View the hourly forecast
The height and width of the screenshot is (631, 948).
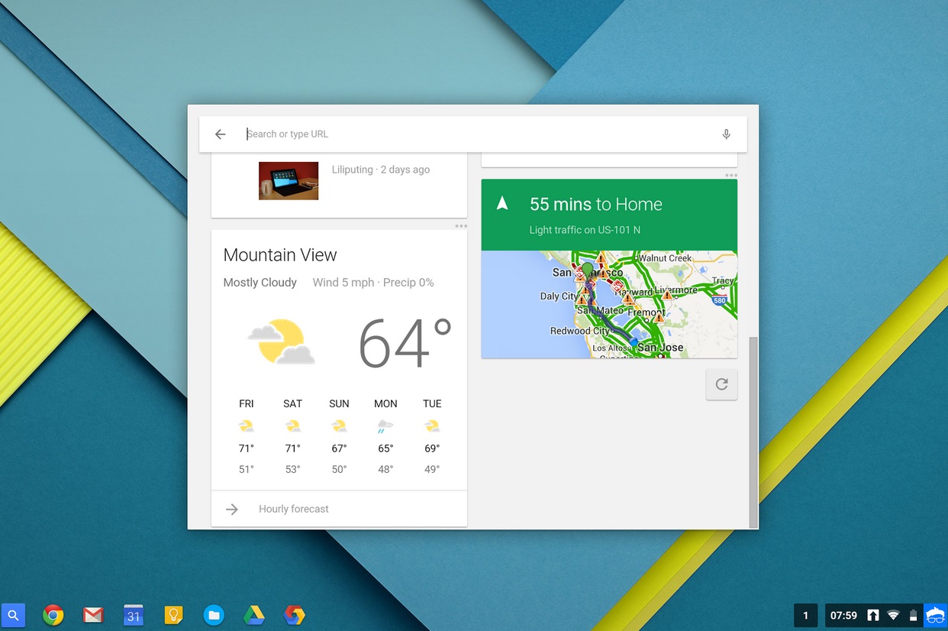(294, 509)
